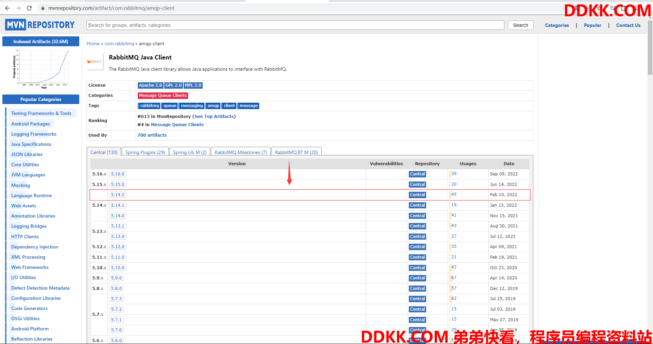Open Reflection Libraries category

click(x=32, y=339)
